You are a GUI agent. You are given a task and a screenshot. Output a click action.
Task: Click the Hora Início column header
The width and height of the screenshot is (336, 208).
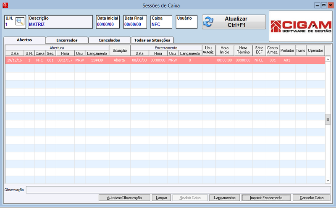[225, 50]
